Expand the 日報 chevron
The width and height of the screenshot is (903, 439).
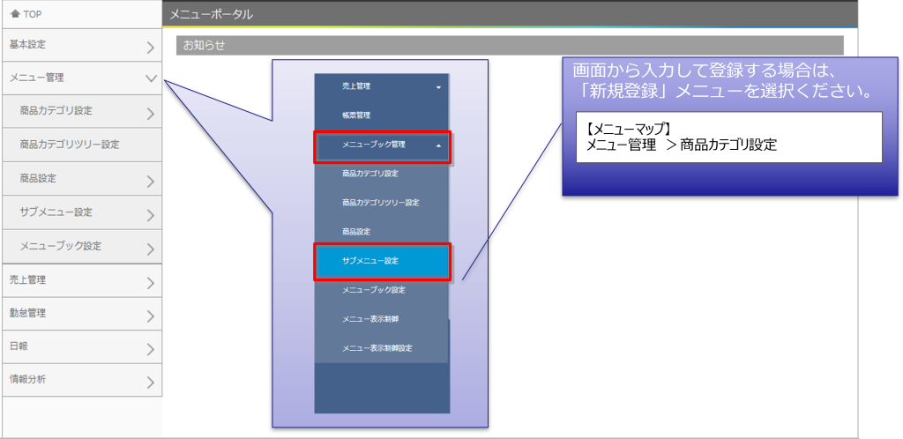[x=150, y=349]
